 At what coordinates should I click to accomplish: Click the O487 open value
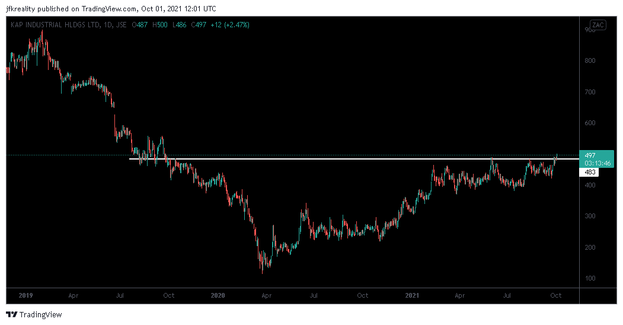click(x=139, y=25)
